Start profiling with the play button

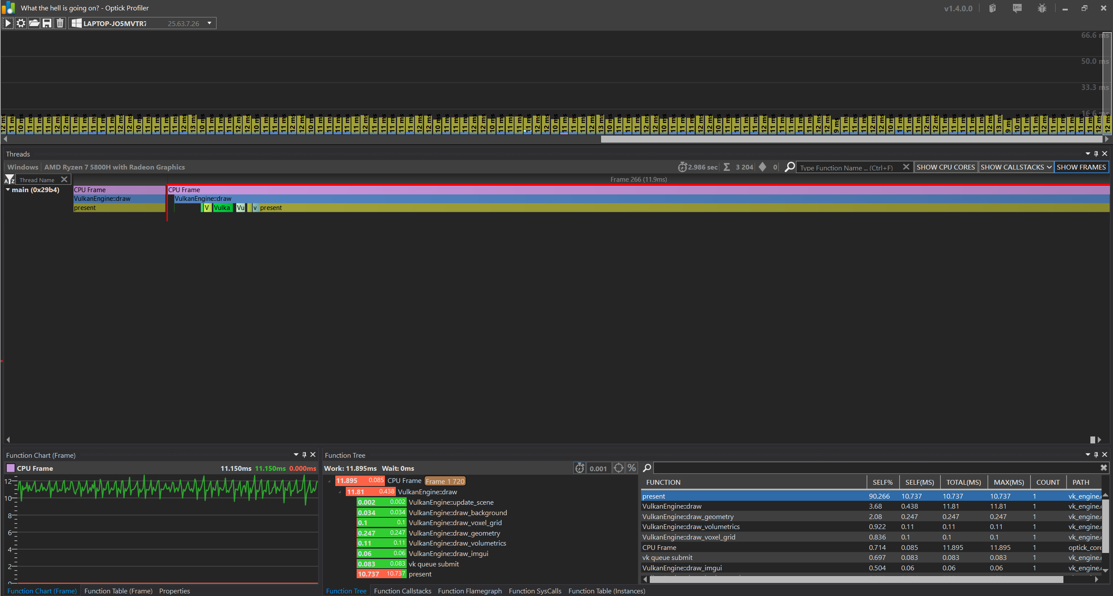tap(8, 23)
